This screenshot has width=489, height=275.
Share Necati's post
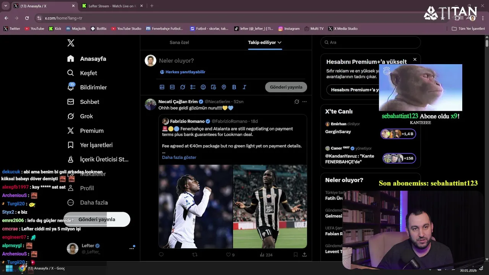pos(304,254)
